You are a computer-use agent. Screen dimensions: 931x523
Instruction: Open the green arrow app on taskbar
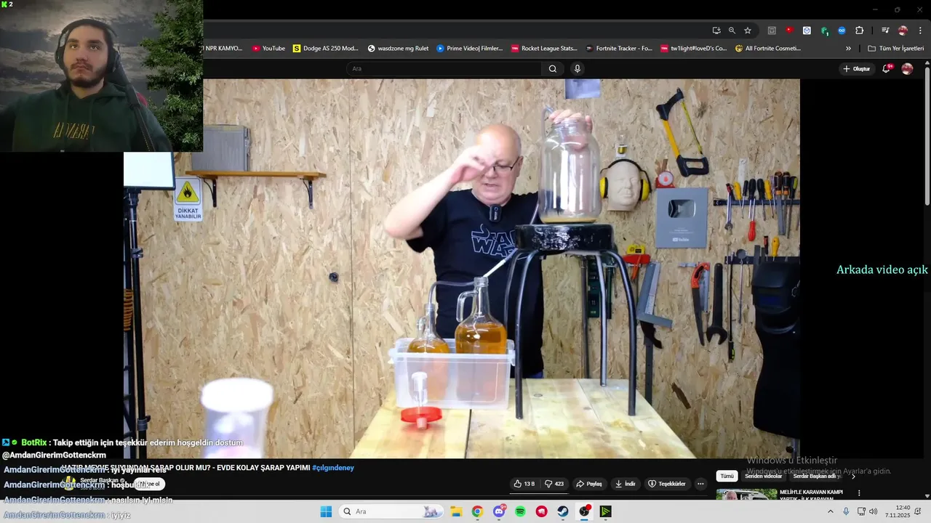click(606, 511)
